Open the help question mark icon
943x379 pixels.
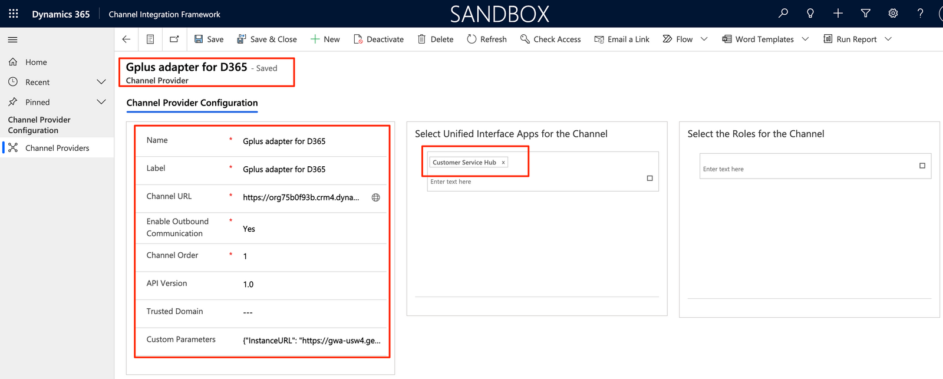(920, 13)
